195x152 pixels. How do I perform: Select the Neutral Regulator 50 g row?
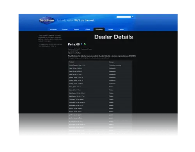point(100,65)
